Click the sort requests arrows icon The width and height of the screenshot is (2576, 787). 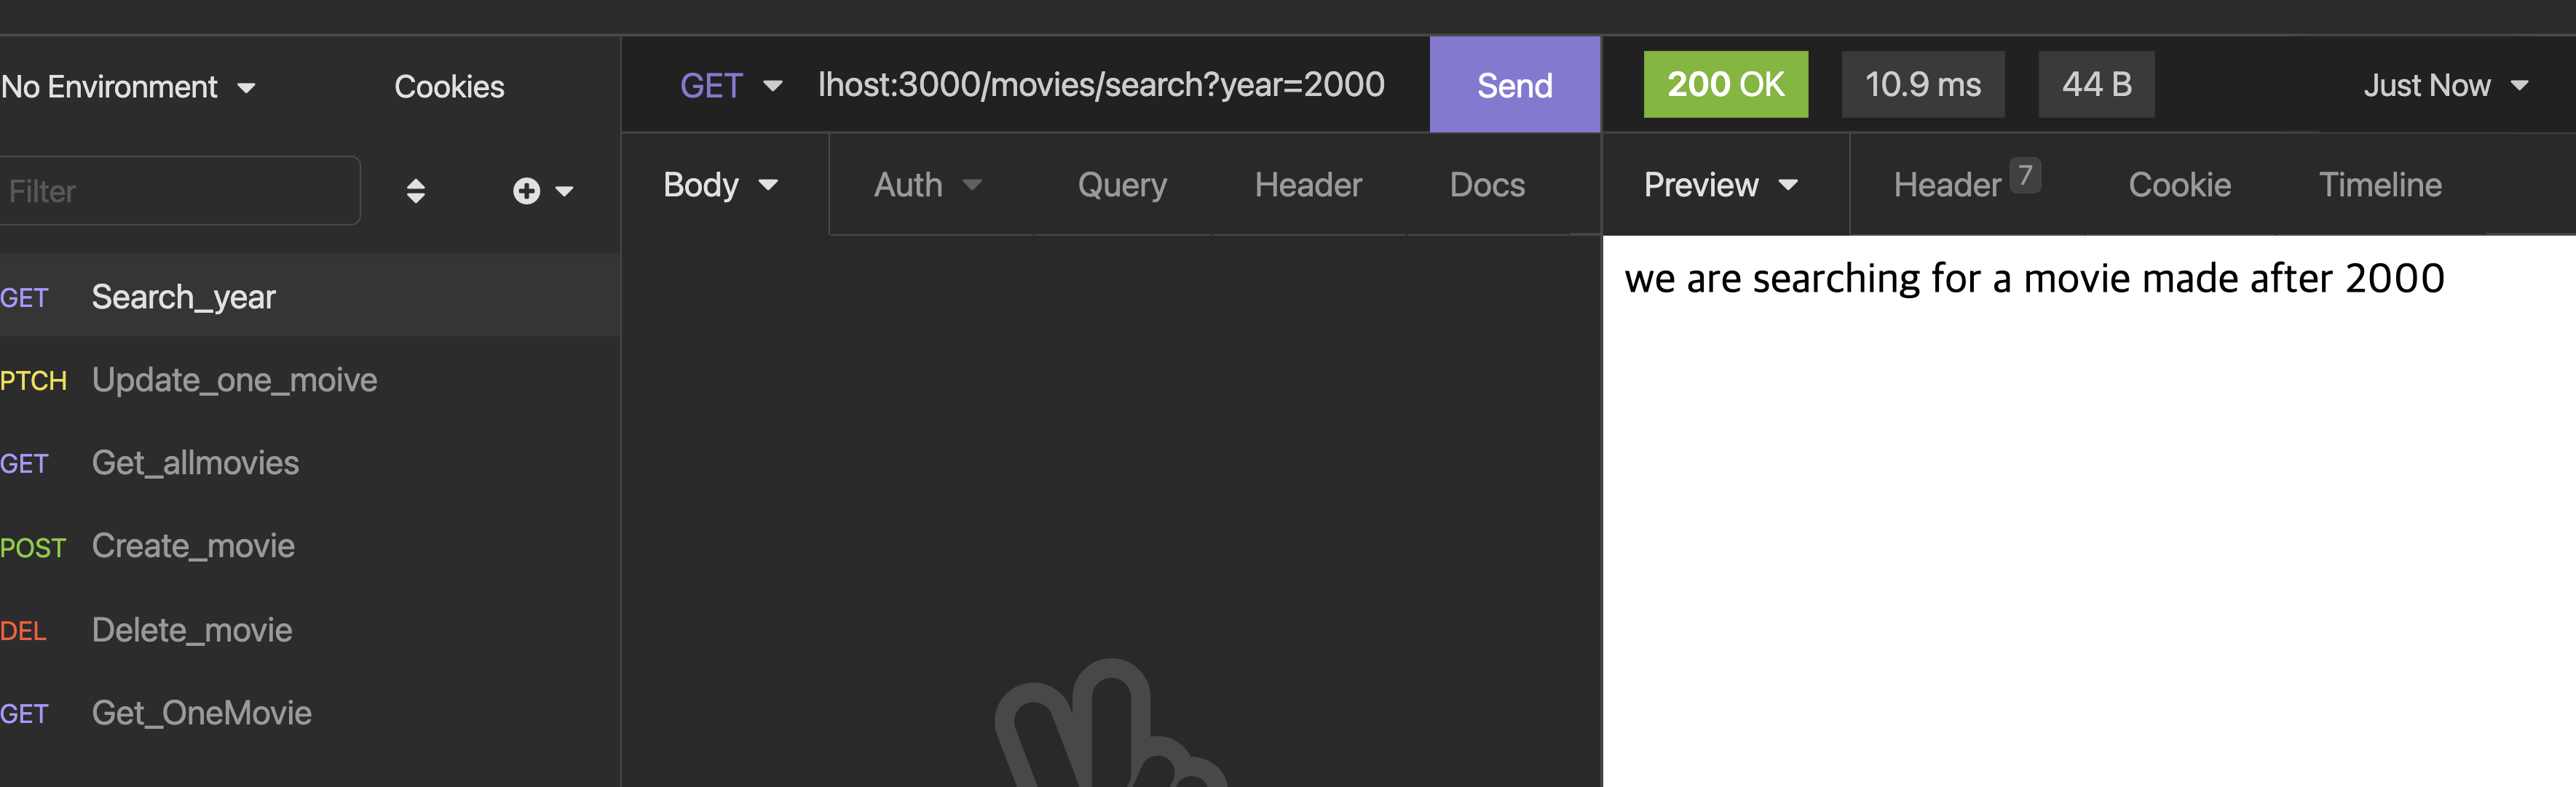click(416, 191)
